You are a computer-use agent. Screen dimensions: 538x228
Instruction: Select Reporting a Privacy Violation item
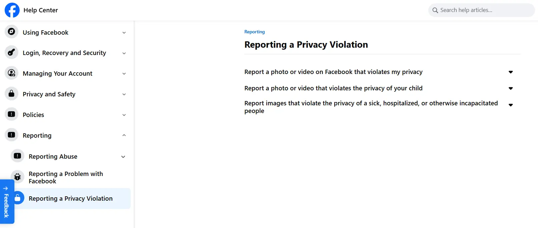pos(70,198)
